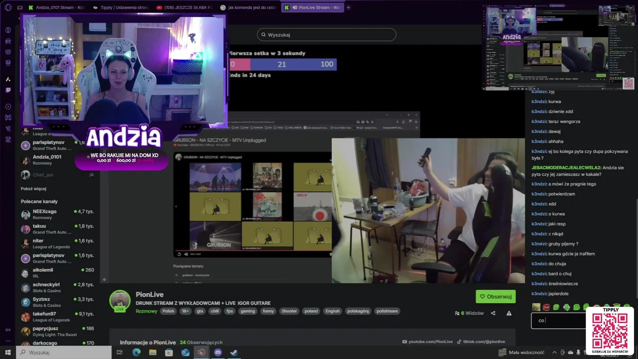The height and width of the screenshot is (359, 638).
Task: Open the Rozmowy category link
Action: coord(147,311)
